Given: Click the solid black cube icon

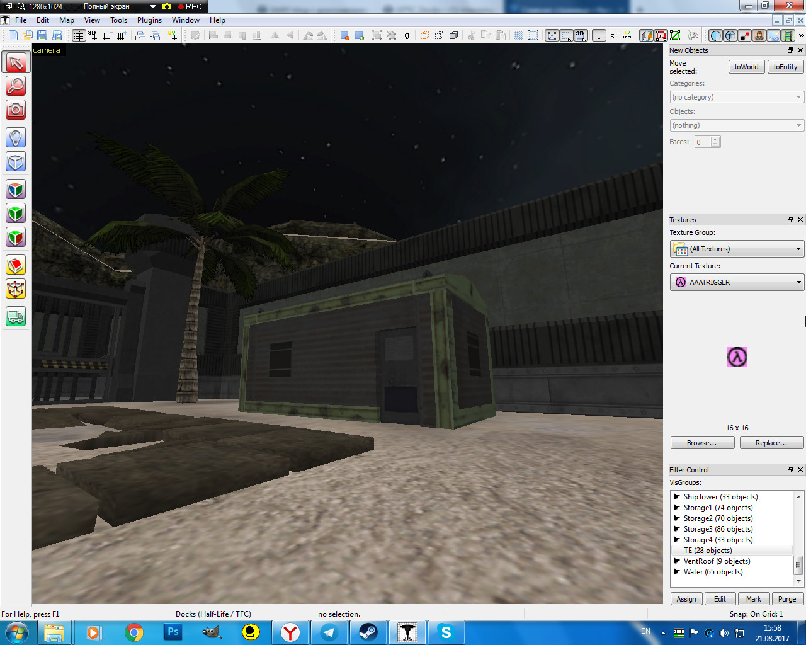Looking at the screenshot, I should [453, 35].
